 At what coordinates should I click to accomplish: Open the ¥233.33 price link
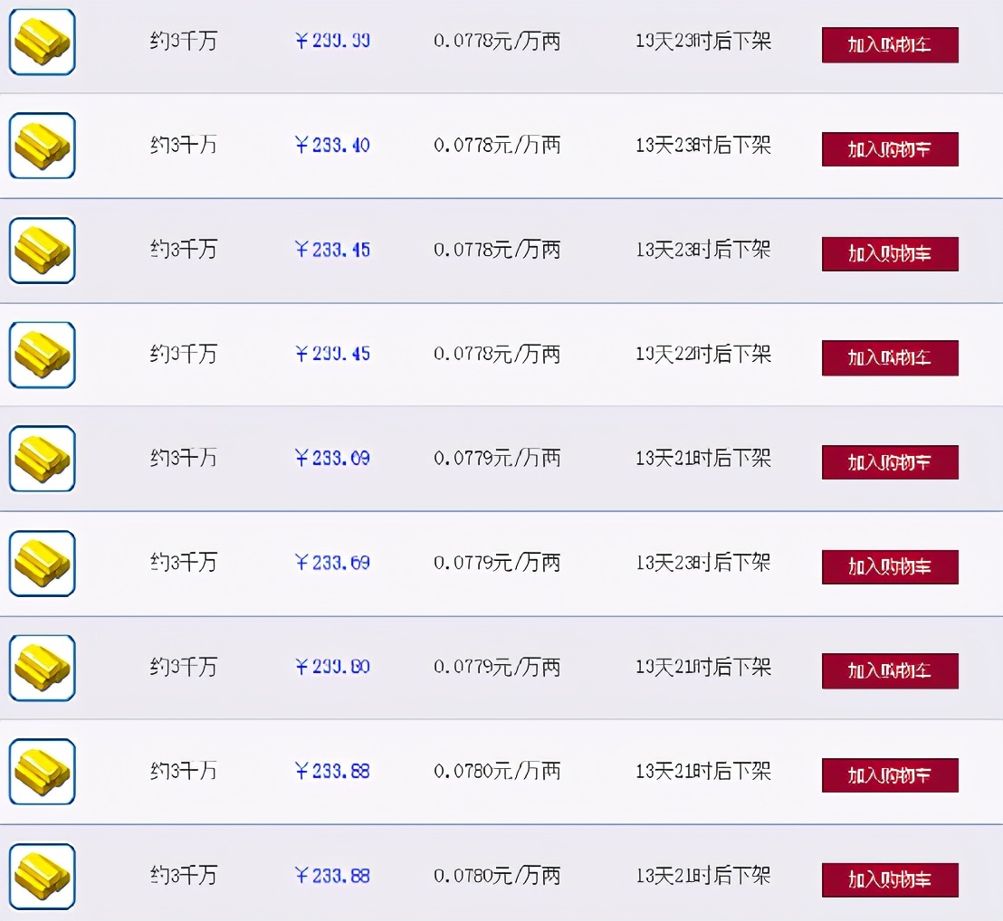[330, 42]
